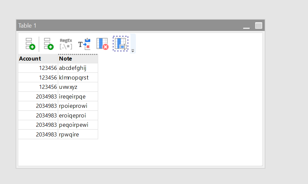The image size is (308, 184).
Task: Click the rpoieprowi cell
Action: [x=78, y=106]
